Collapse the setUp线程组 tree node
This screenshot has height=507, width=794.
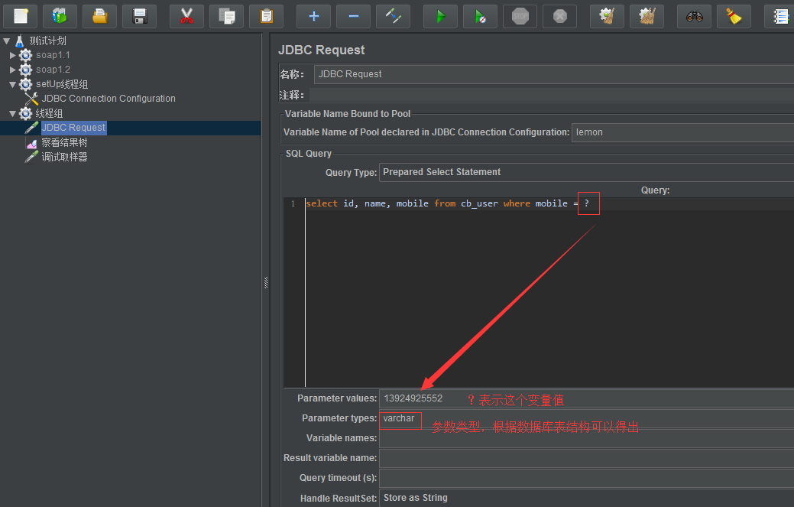tap(13, 84)
